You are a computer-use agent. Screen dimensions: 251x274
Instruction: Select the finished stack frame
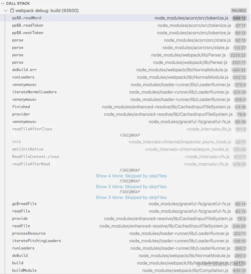coord(125,107)
